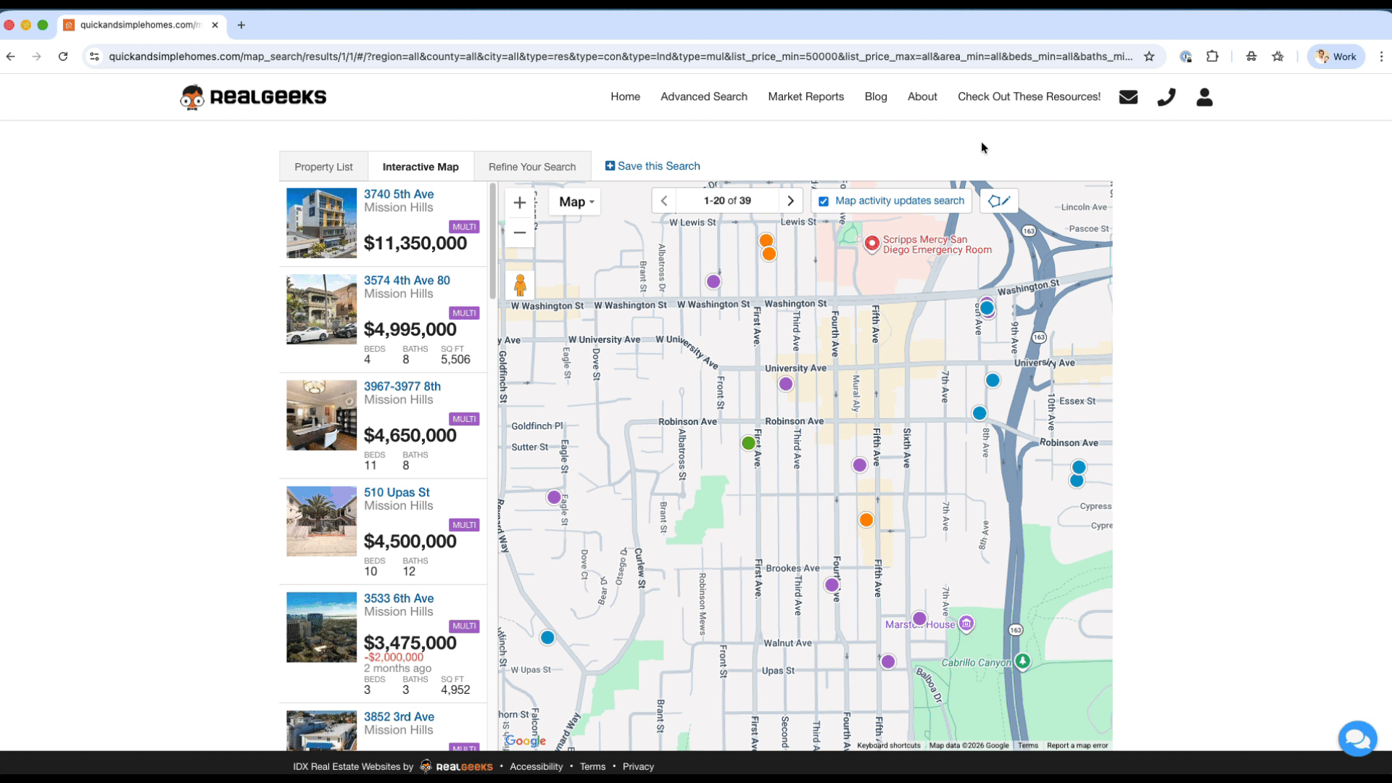Open the email envelope icon in header
1392x783 pixels.
[x=1128, y=97]
